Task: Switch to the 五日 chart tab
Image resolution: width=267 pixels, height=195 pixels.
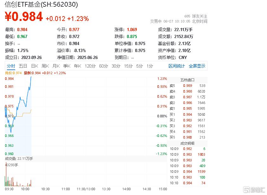Action: point(23,66)
